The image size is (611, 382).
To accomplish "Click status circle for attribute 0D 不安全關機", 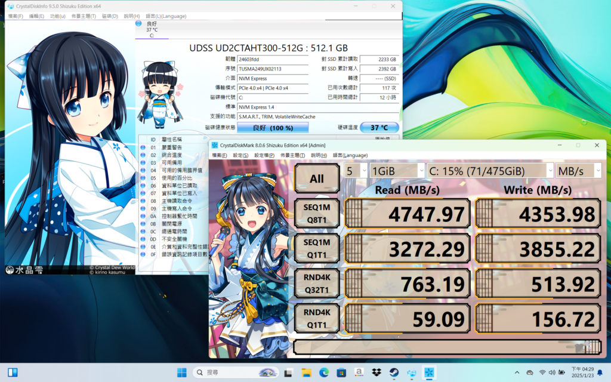I will [143, 239].
